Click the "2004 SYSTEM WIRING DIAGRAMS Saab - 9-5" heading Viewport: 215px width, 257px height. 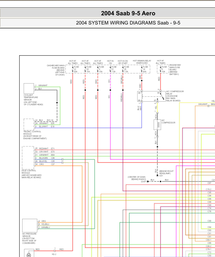pos(128,23)
